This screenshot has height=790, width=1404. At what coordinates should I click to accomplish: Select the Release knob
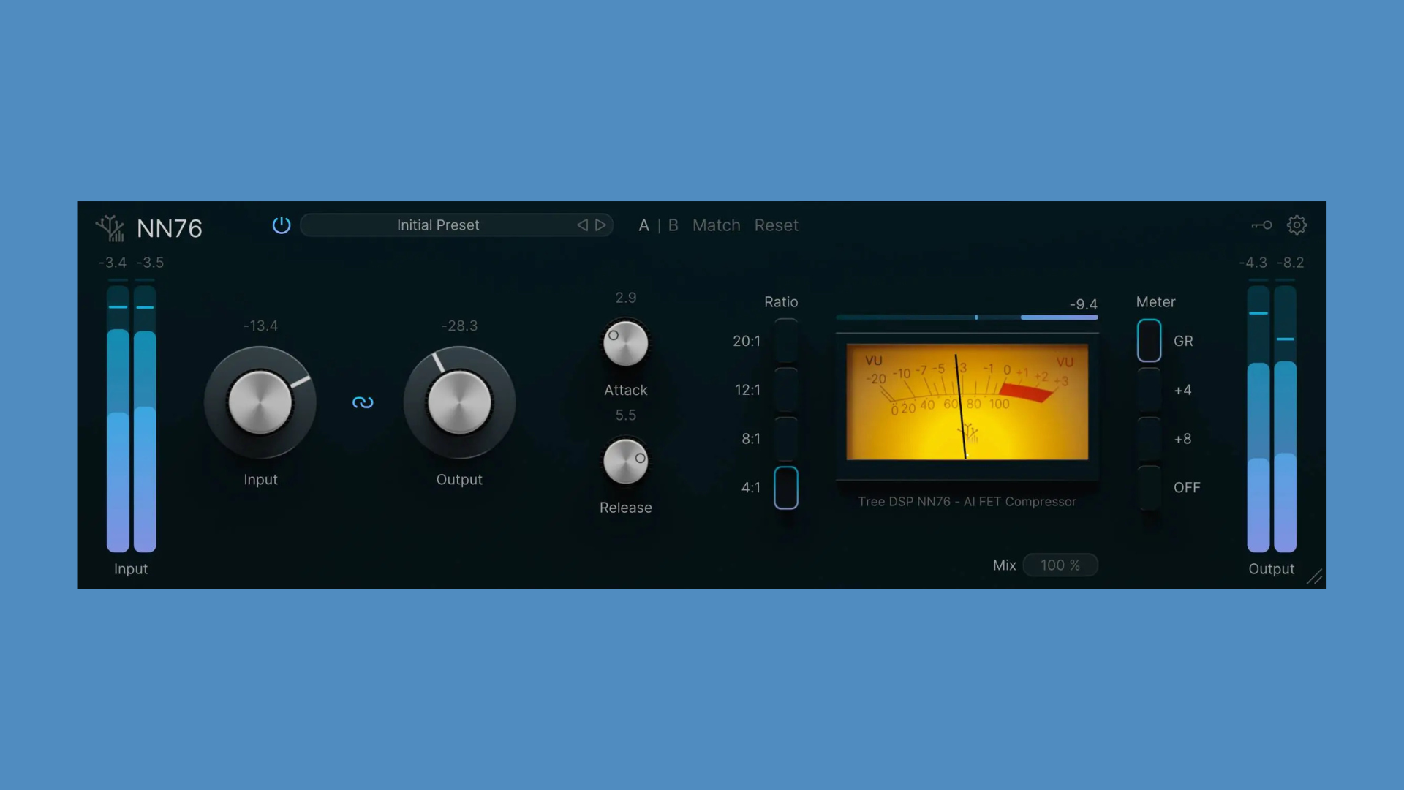pyautogui.click(x=625, y=461)
